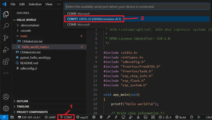Viewport: 212px width, 120px height.
Task: Open the Extensions view
Action: coord(6,61)
